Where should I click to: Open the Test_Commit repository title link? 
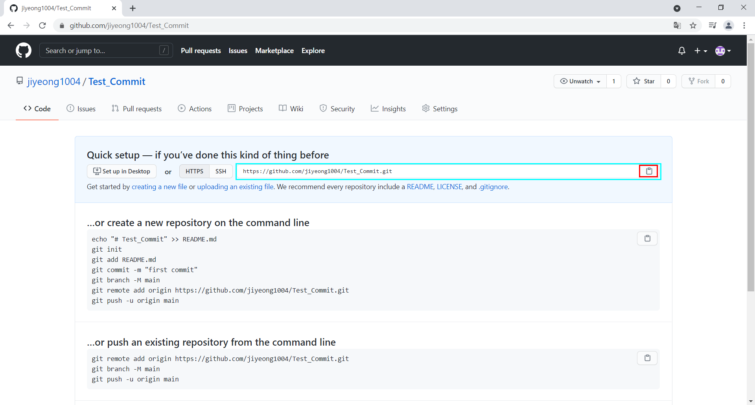pos(117,81)
